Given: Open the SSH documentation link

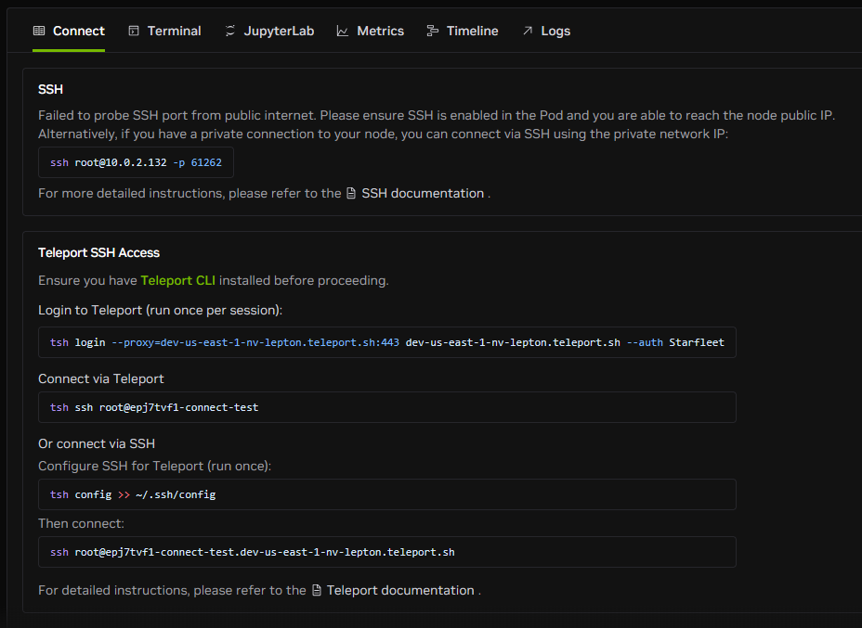Looking at the screenshot, I should 423,194.
